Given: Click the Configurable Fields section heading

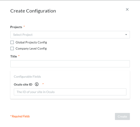Looking at the screenshot, I should pyautogui.click(x=27, y=77).
